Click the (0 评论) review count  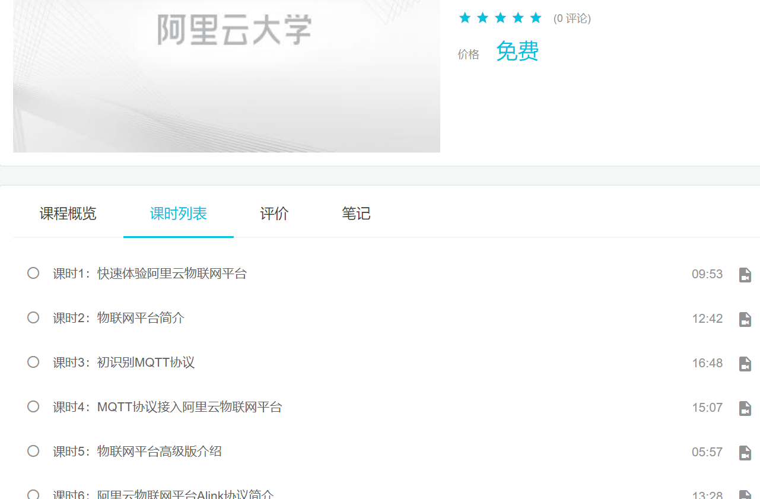coord(572,18)
